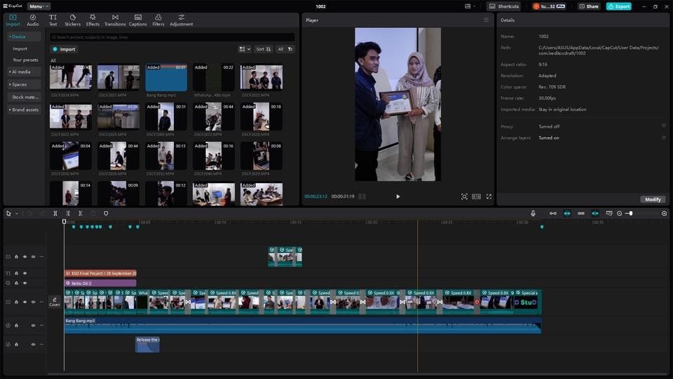The height and width of the screenshot is (379, 673).
Task: Open Stock materials in the sidebar
Action: pos(25,97)
